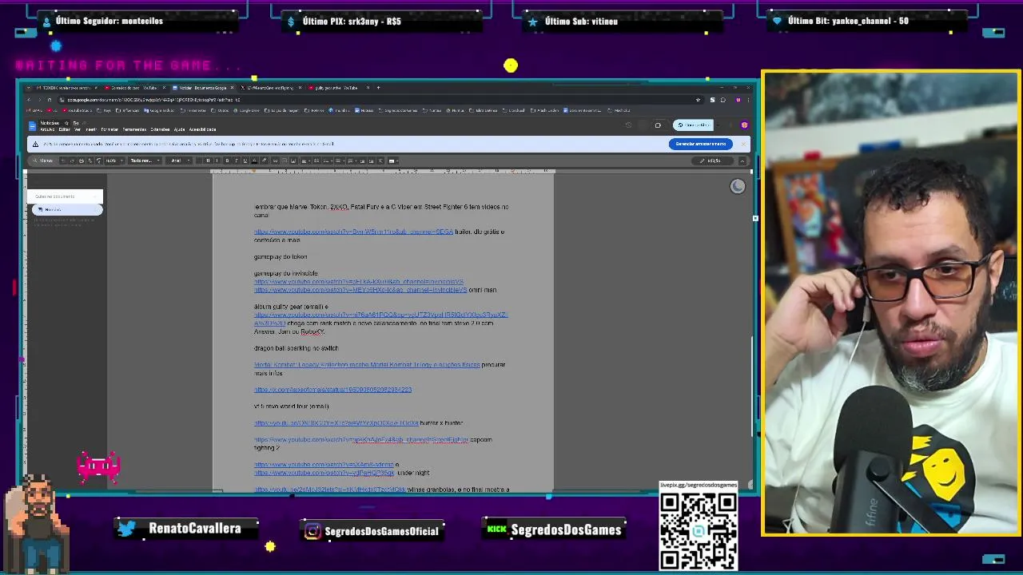
Task: Open the x.com status link in document
Action: 332,390
